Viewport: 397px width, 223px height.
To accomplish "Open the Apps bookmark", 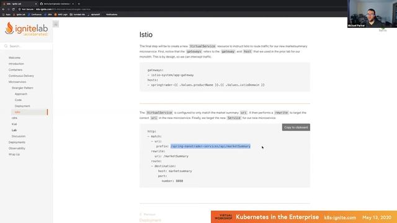I will coord(7,14).
